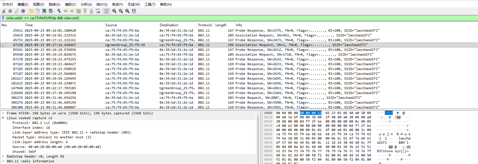Jump to the first packet
Image resolution: width=478 pixels, height=164 pixels.
[85, 11]
